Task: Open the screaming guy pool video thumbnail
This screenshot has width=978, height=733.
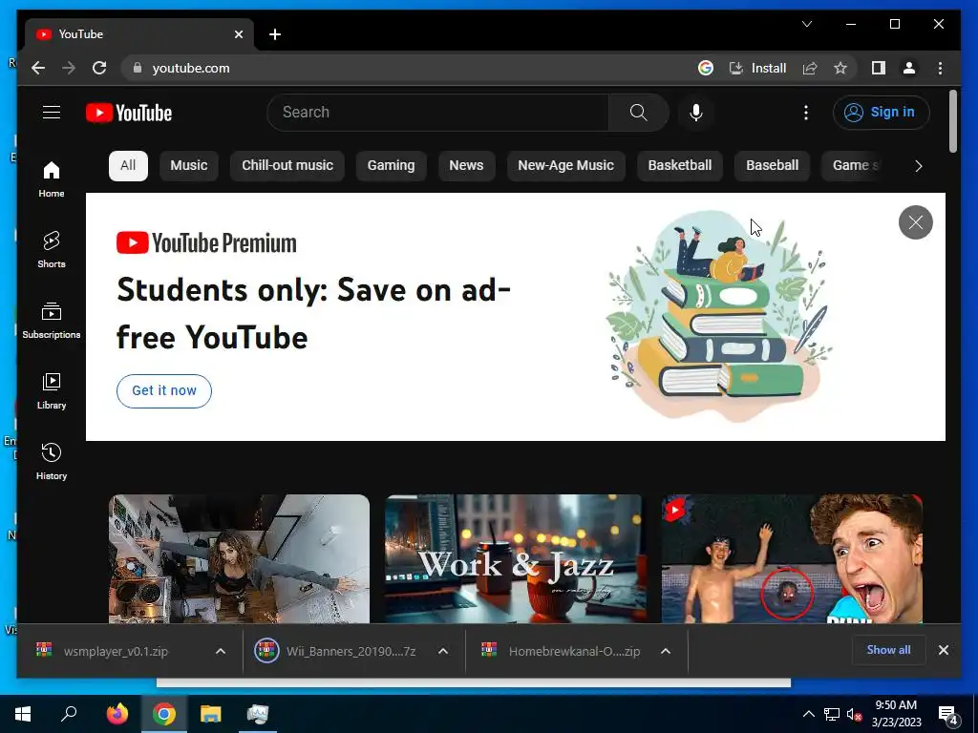Action: pyautogui.click(x=792, y=558)
